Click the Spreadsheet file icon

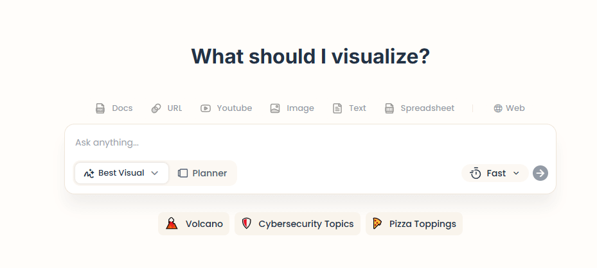pyautogui.click(x=389, y=108)
